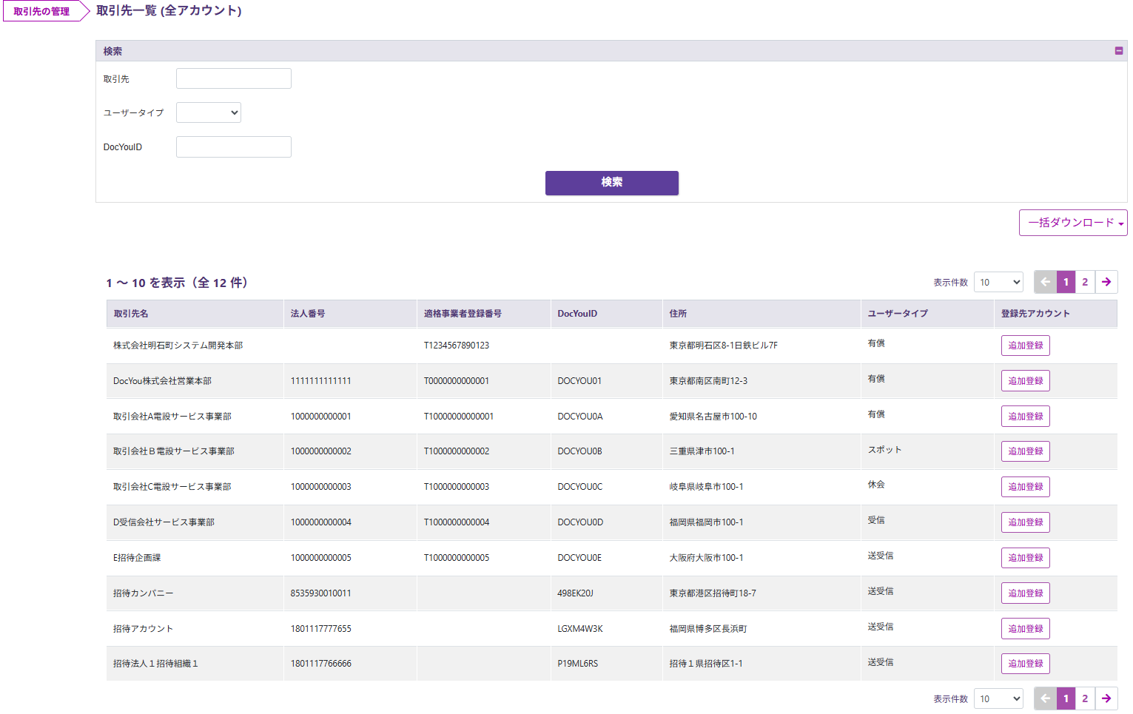Click the top previous-page arrow icon
The height and width of the screenshot is (714, 1133).
(x=1045, y=282)
